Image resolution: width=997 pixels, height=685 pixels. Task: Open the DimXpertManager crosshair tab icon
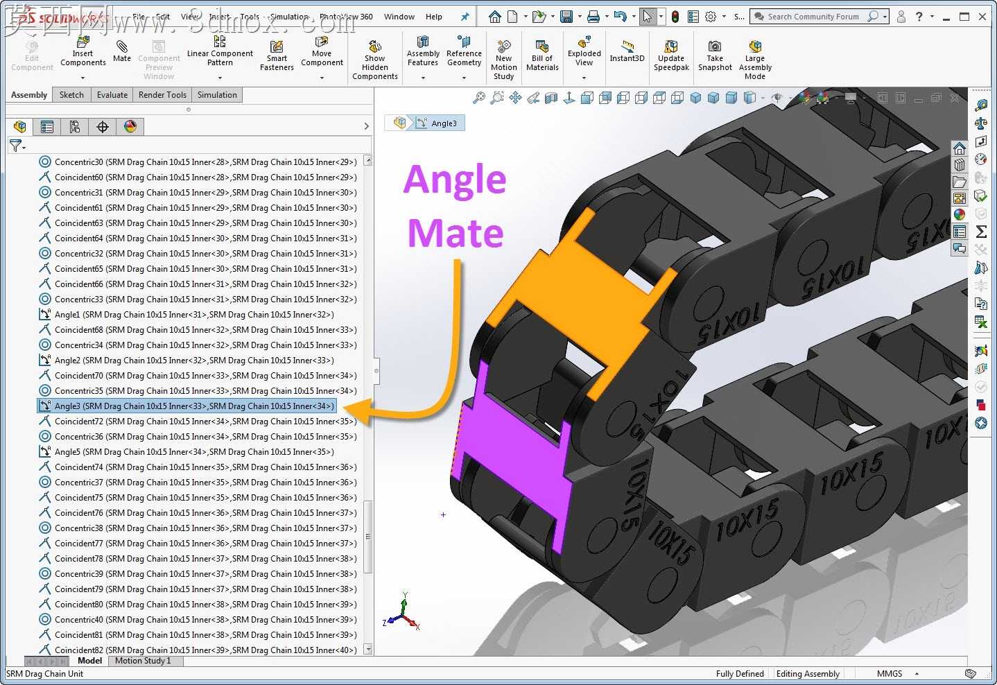[x=103, y=126]
